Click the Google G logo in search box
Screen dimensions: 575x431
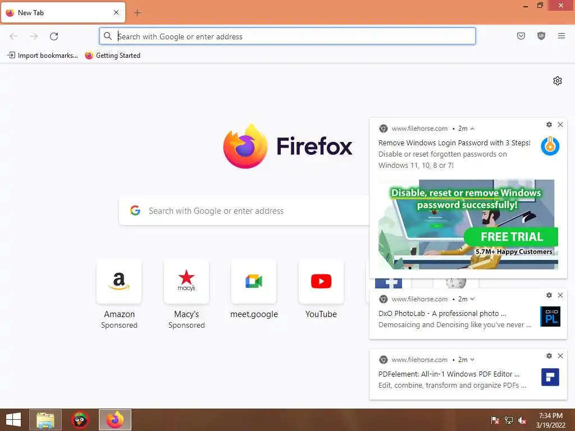135,210
